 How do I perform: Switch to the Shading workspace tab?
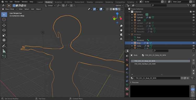pos(90,2)
